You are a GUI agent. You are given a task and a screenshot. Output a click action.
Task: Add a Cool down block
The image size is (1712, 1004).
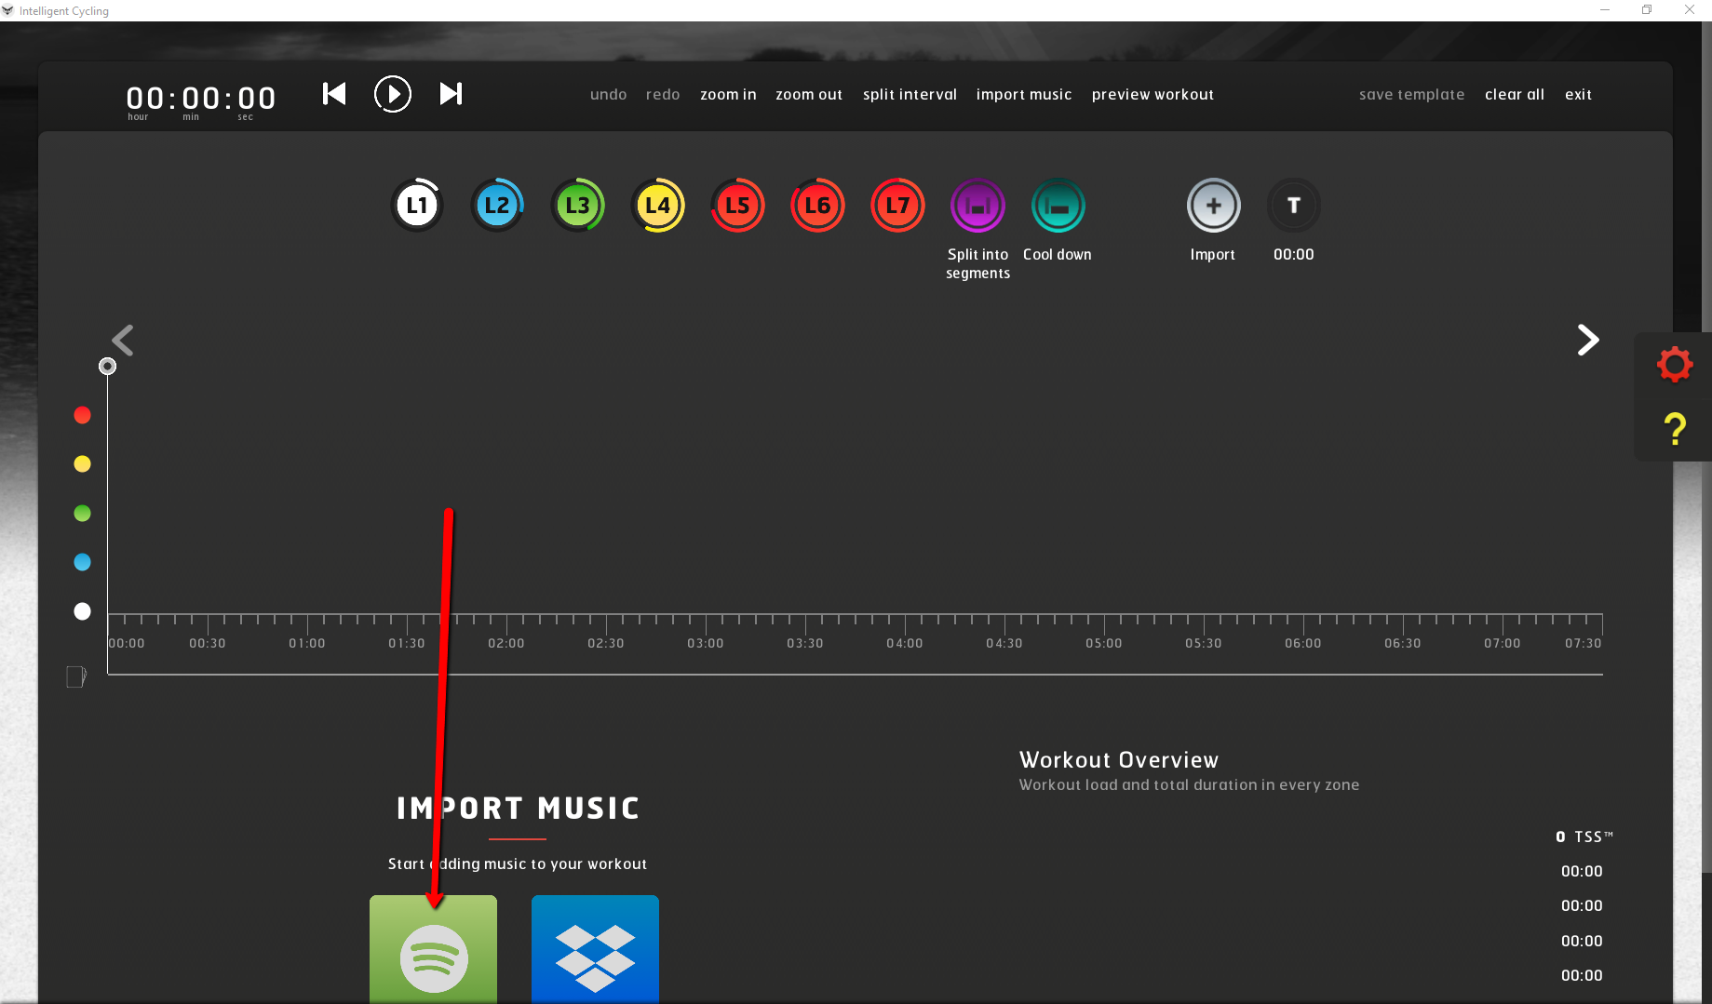tap(1058, 206)
